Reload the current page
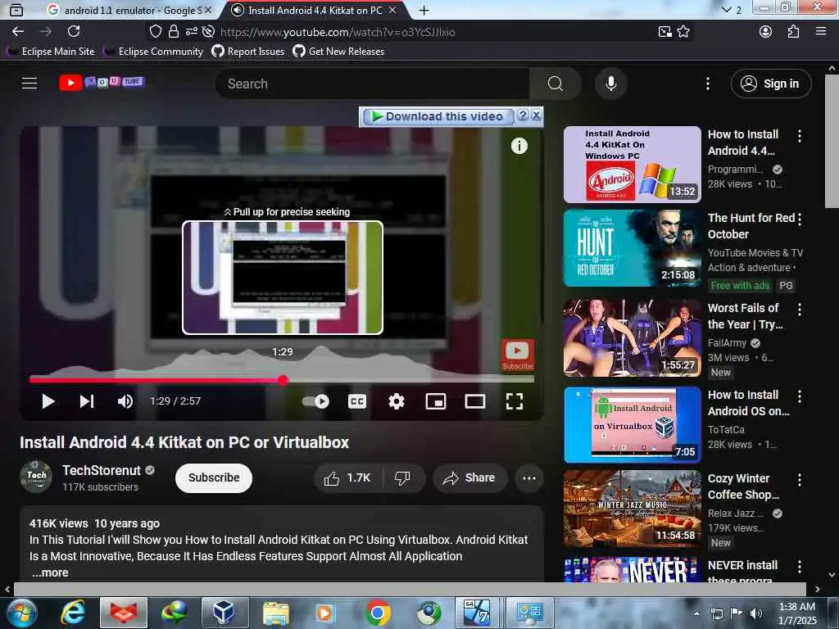This screenshot has height=629, width=839. pyautogui.click(x=74, y=32)
